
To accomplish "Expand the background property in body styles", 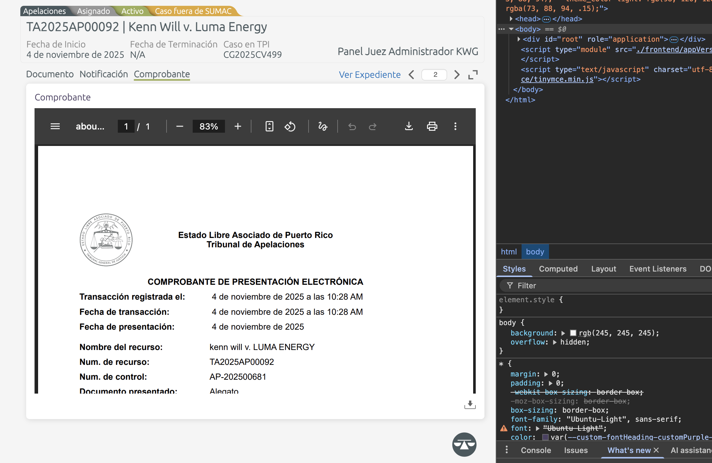I will [563, 333].
